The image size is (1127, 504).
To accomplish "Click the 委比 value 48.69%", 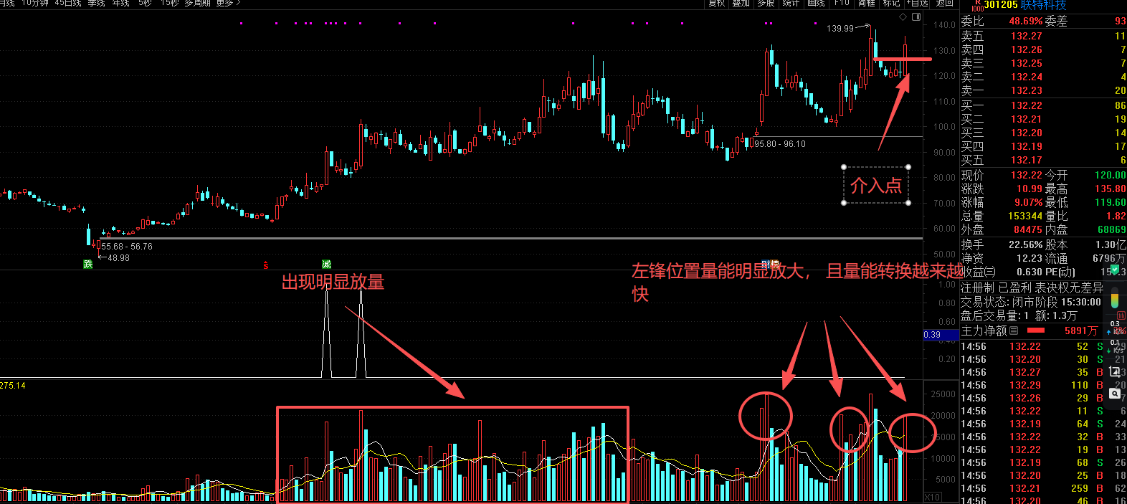I will (1026, 22).
